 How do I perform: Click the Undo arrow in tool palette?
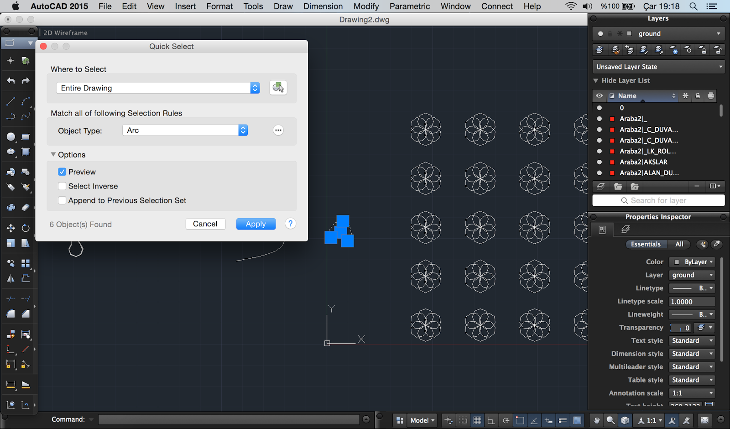[x=11, y=81]
